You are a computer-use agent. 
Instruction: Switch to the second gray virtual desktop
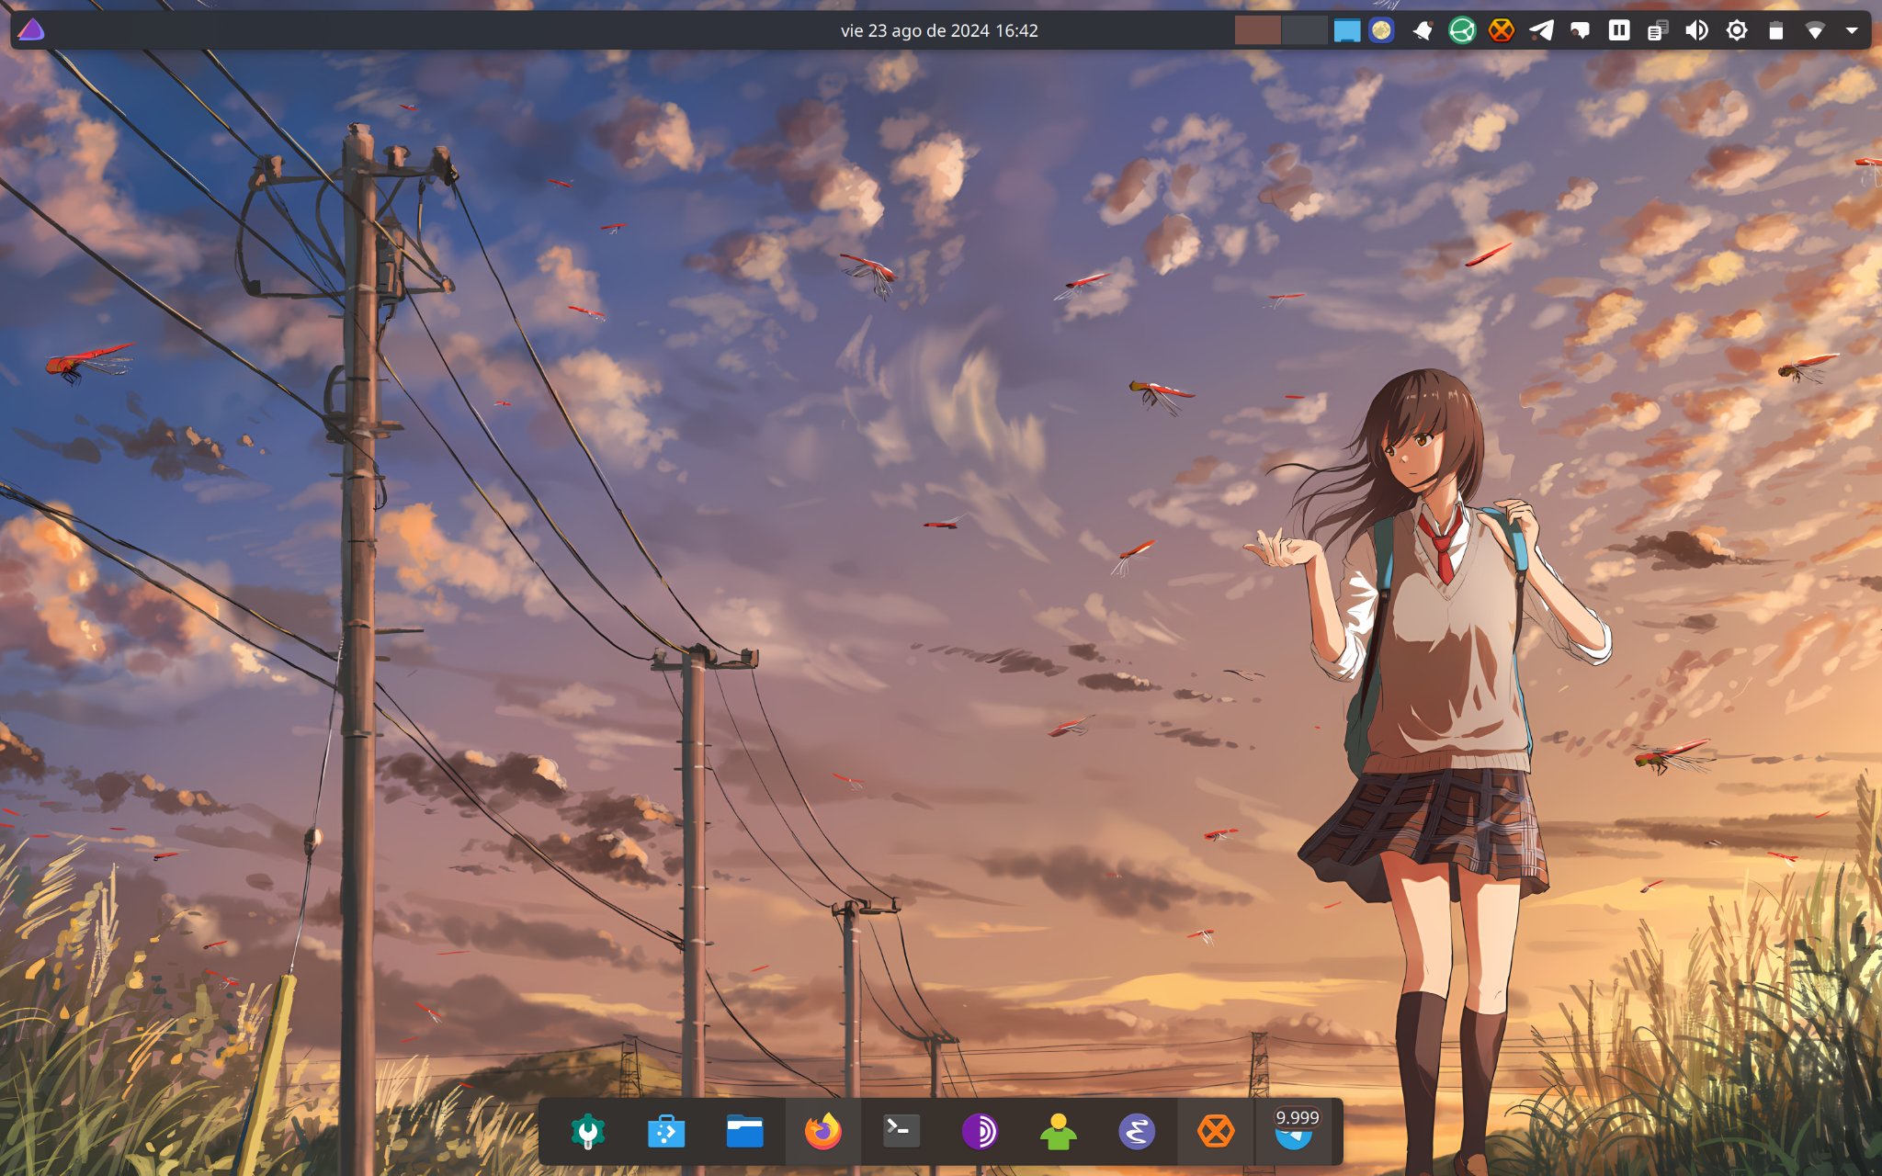point(1304,30)
